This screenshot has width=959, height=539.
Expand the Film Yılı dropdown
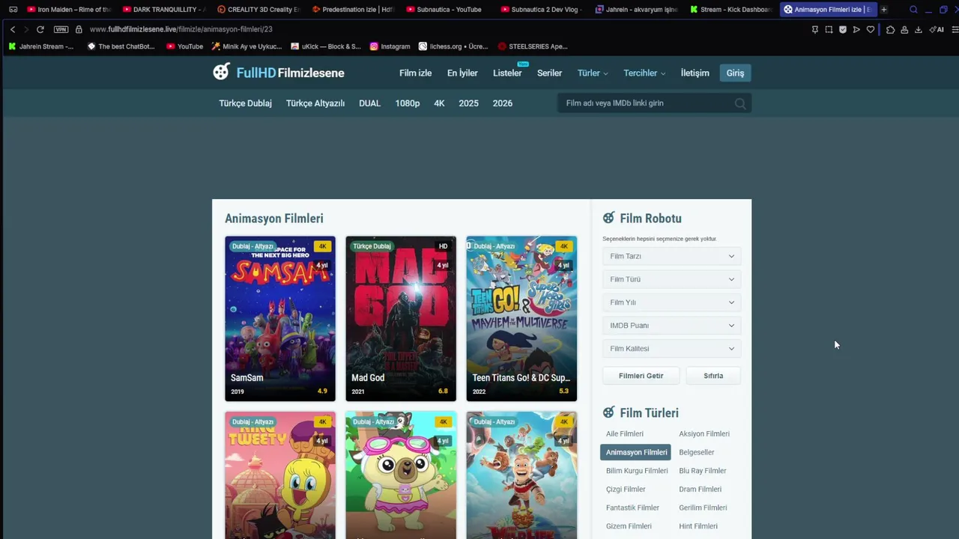[x=672, y=302]
